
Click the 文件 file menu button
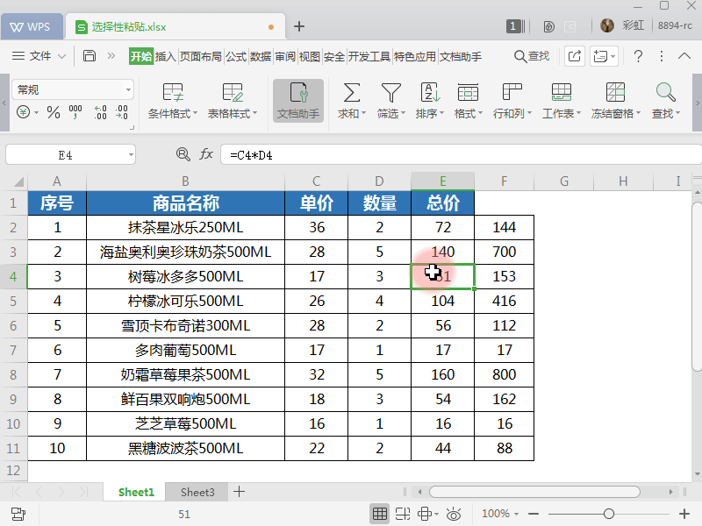[39, 55]
